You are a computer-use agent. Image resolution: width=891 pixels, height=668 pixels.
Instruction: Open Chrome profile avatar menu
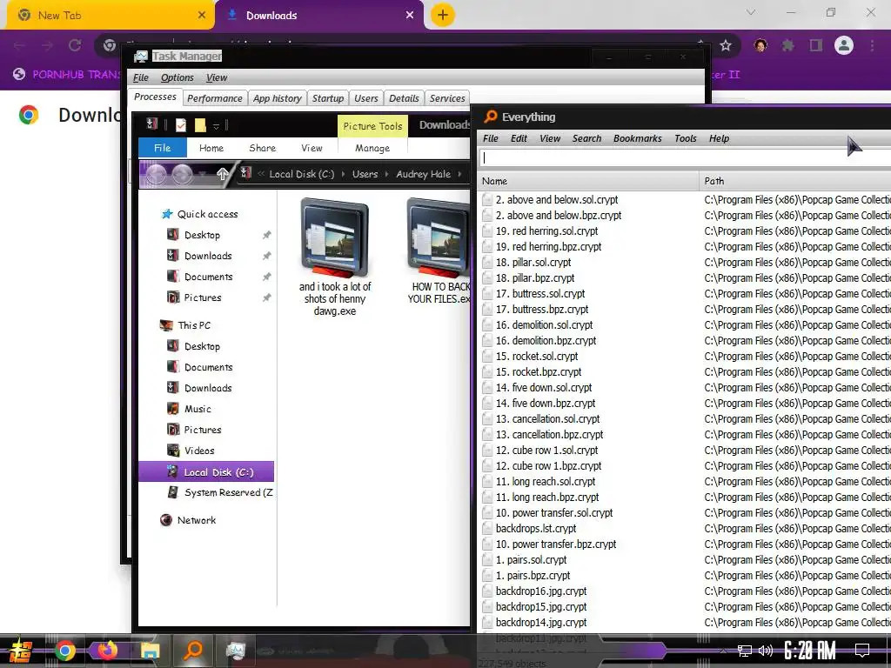[844, 45]
